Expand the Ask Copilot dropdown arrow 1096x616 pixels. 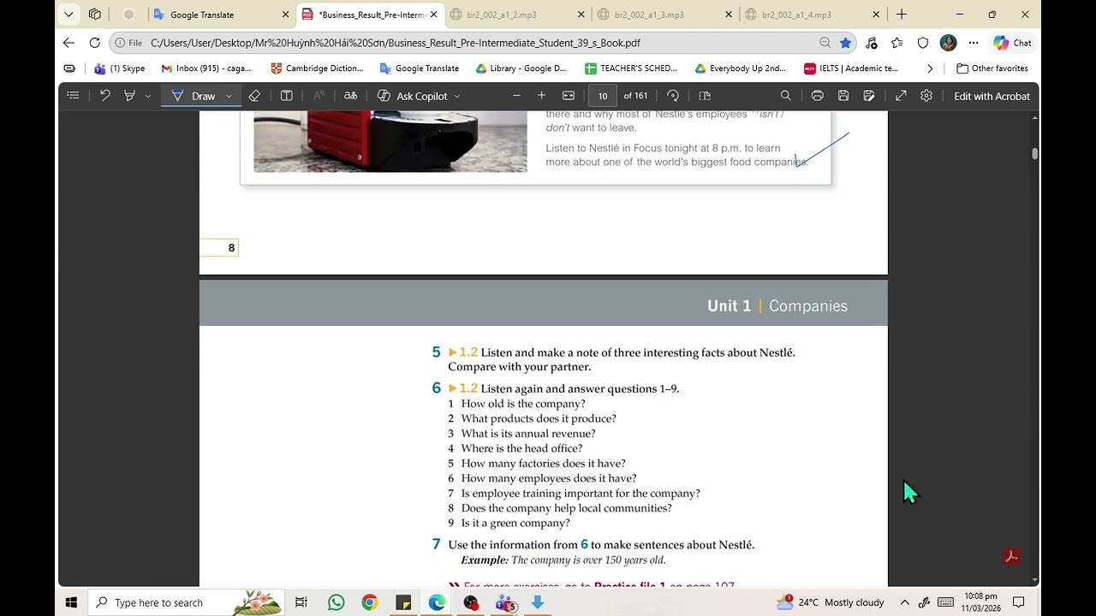point(457,96)
